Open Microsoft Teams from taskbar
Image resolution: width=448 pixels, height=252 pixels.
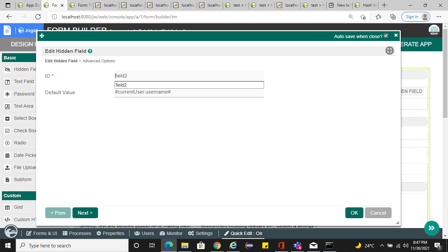pyautogui.click(x=297, y=245)
